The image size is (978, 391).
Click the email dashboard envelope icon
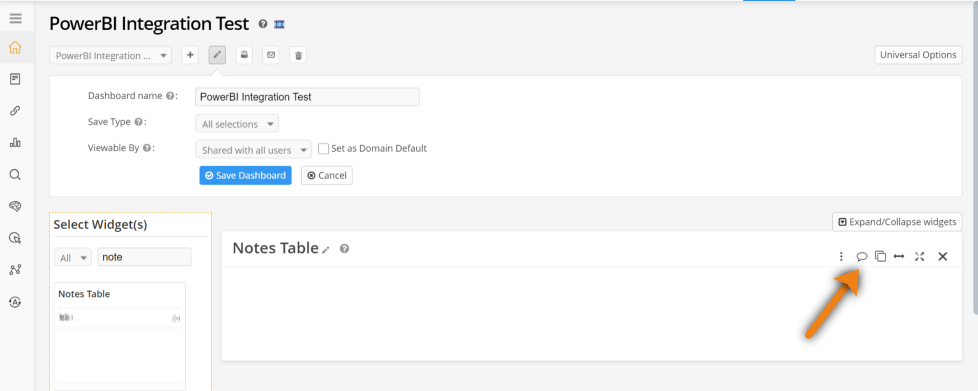271,55
